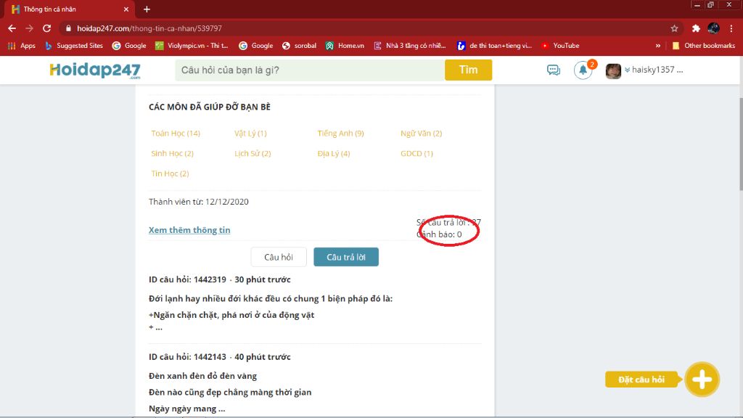Expand the haisky1357 account dropdown

click(654, 70)
